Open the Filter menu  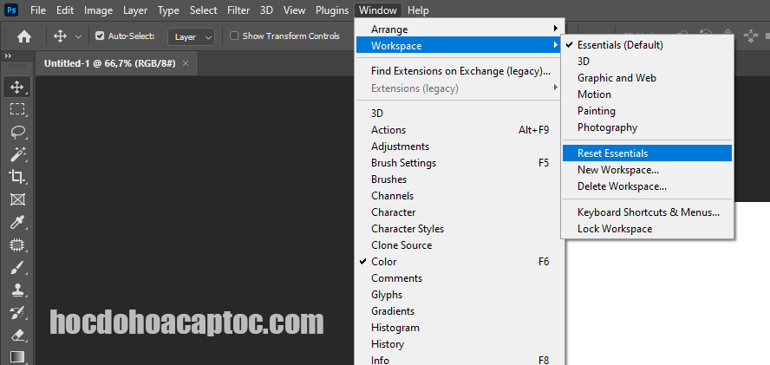click(x=238, y=10)
